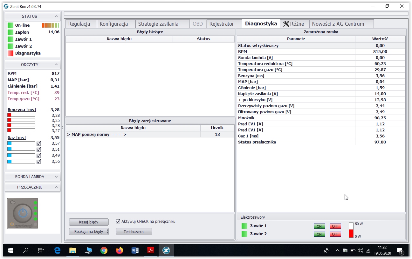The width and height of the screenshot is (412, 259).
Task: Click the gas switch panel image
Action: [x=22, y=213]
